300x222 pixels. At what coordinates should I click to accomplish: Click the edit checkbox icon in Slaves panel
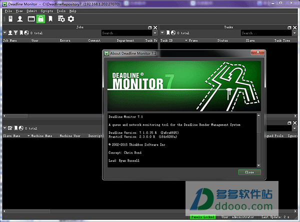[10, 128]
